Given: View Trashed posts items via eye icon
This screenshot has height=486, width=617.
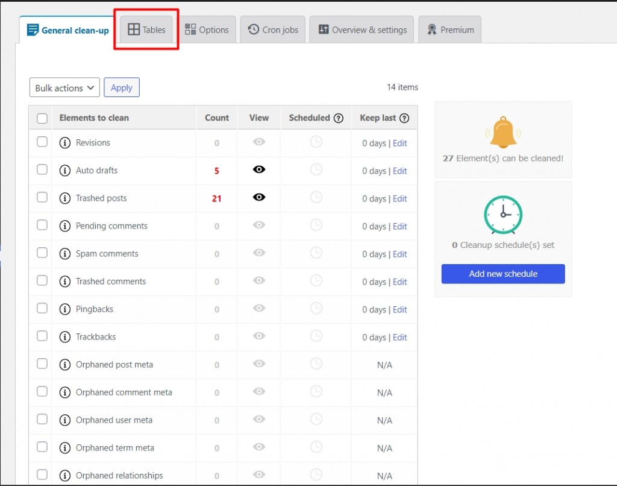Looking at the screenshot, I should (259, 197).
